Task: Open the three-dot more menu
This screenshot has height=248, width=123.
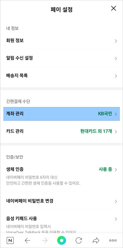Action: click(113, 241)
